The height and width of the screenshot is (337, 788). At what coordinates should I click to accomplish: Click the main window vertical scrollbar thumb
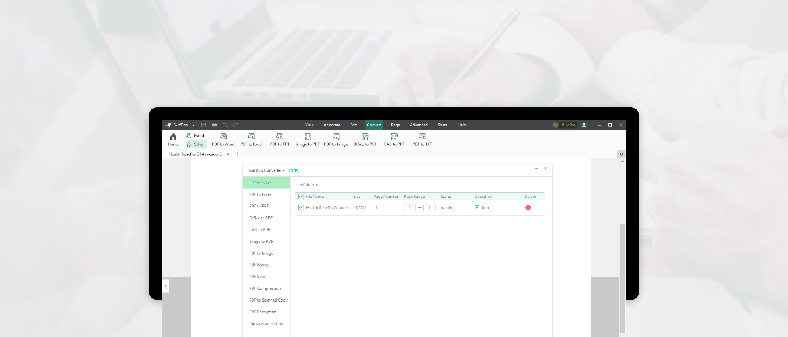pos(623,278)
